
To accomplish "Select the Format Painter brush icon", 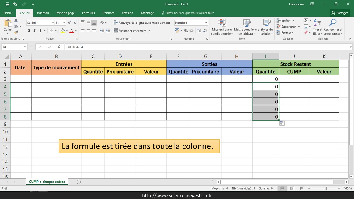I will click(16, 32).
